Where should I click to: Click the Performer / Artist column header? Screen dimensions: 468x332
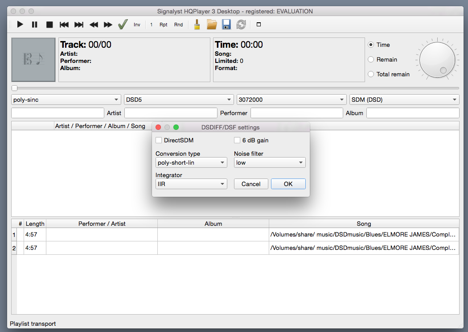(102, 224)
